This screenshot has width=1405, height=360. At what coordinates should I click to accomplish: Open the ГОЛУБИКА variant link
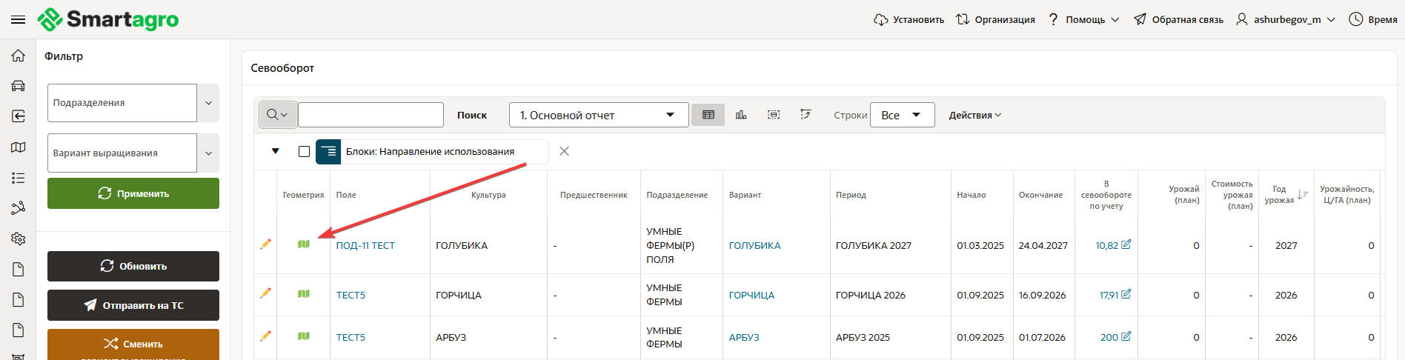pos(754,245)
